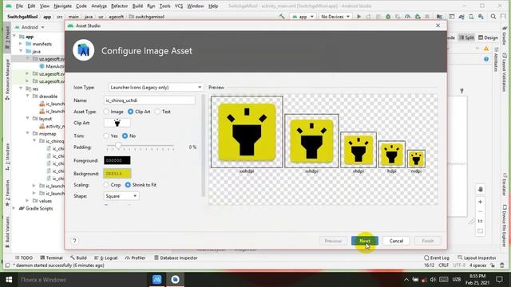Choose Crop scaling option
The height and width of the screenshot is (287, 511).
pos(106,185)
